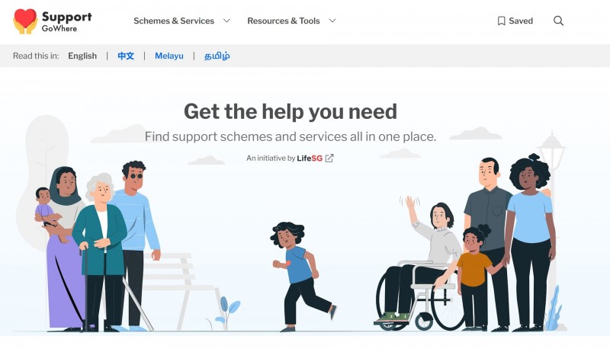
Task: Click the external link icon next to LifeSG
Action: coord(329,158)
